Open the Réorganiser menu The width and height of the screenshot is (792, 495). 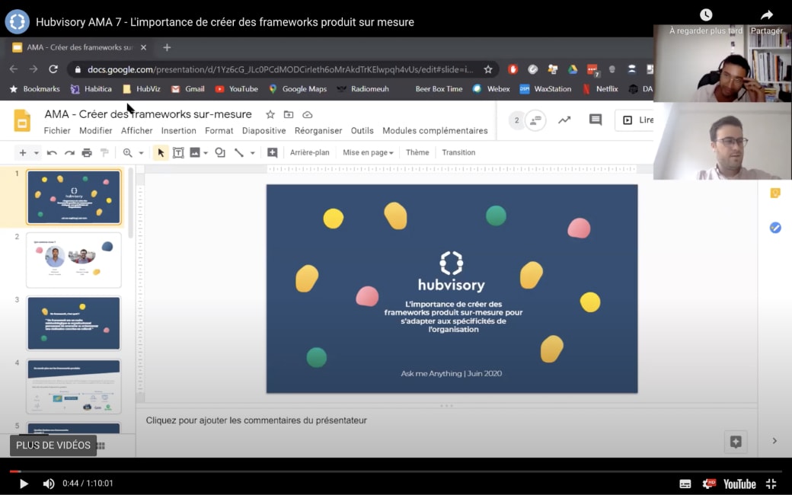pyautogui.click(x=318, y=130)
